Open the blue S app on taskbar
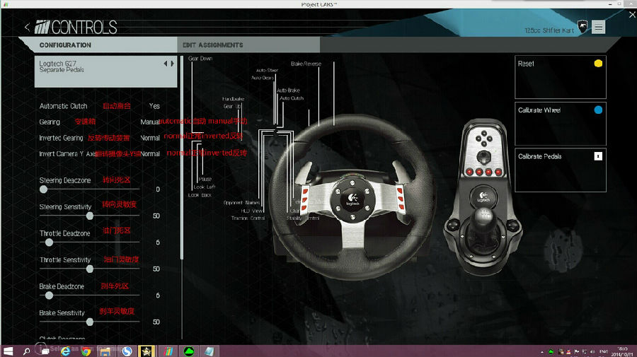637x357 pixels. 127,351
